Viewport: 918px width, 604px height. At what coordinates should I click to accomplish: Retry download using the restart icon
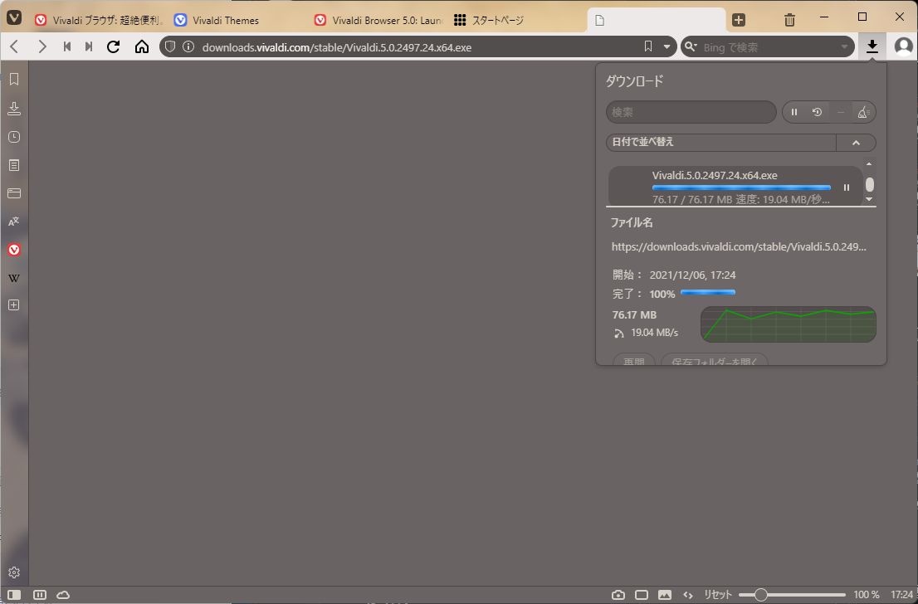(x=818, y=112)
